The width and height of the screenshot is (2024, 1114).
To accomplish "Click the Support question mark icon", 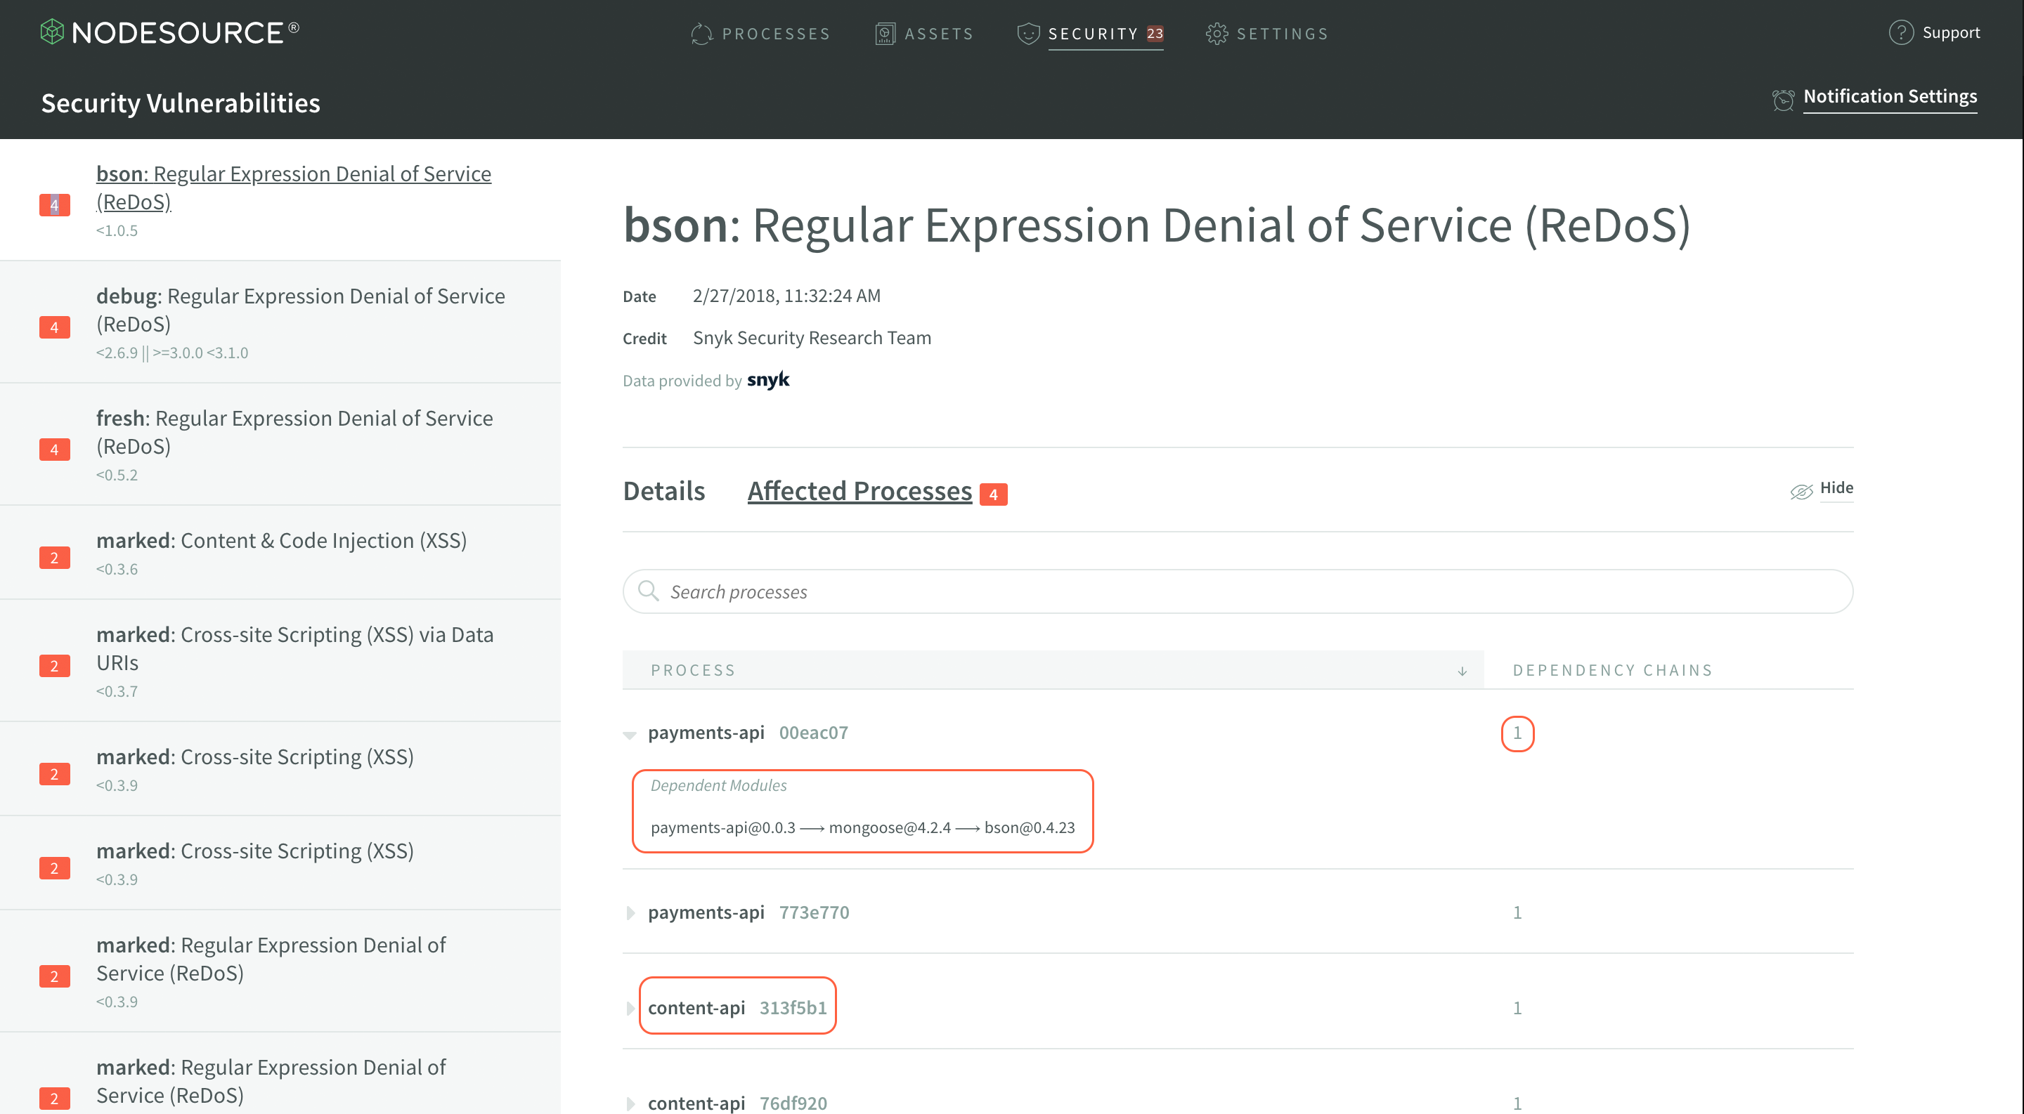I will click(x=1900, y=33).
